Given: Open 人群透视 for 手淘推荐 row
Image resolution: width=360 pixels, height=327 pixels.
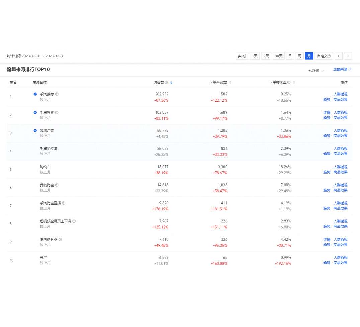Looking at the screenshot, I should (341, 94).
